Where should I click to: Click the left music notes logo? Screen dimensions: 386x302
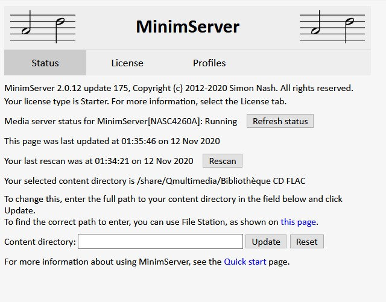pos(43,27)
